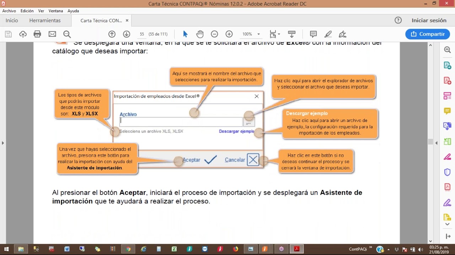Open the Ayuda menu
455x255 pixels.
click(x=73, y=11)
